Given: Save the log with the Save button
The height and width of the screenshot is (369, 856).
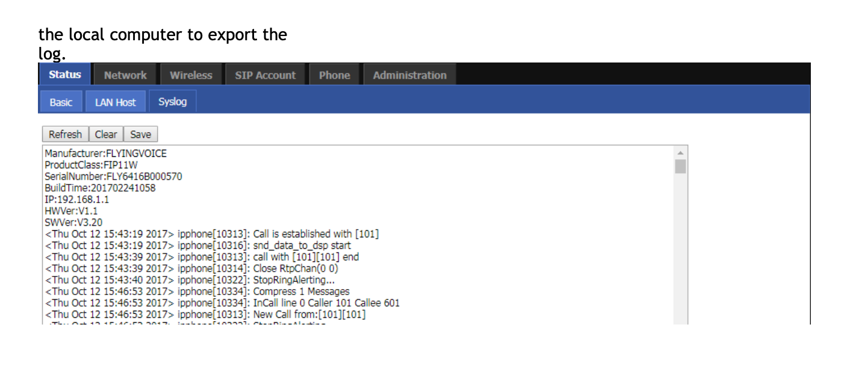Looking at the screenshot, I should pos(141,134).
